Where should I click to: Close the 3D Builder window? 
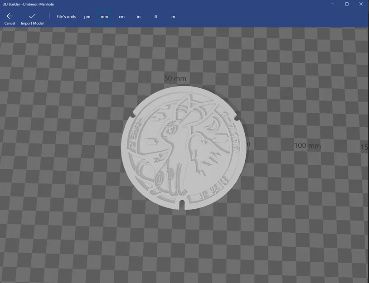361,4
